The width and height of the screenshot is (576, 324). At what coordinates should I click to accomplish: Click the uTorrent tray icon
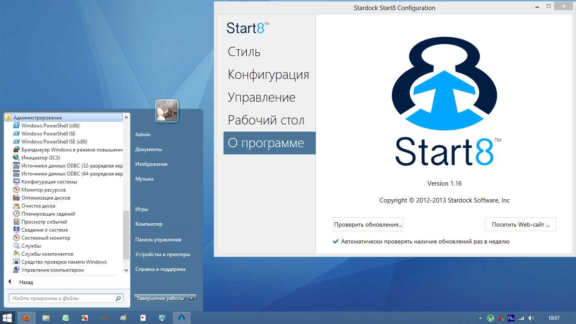(x=491, y=318)
